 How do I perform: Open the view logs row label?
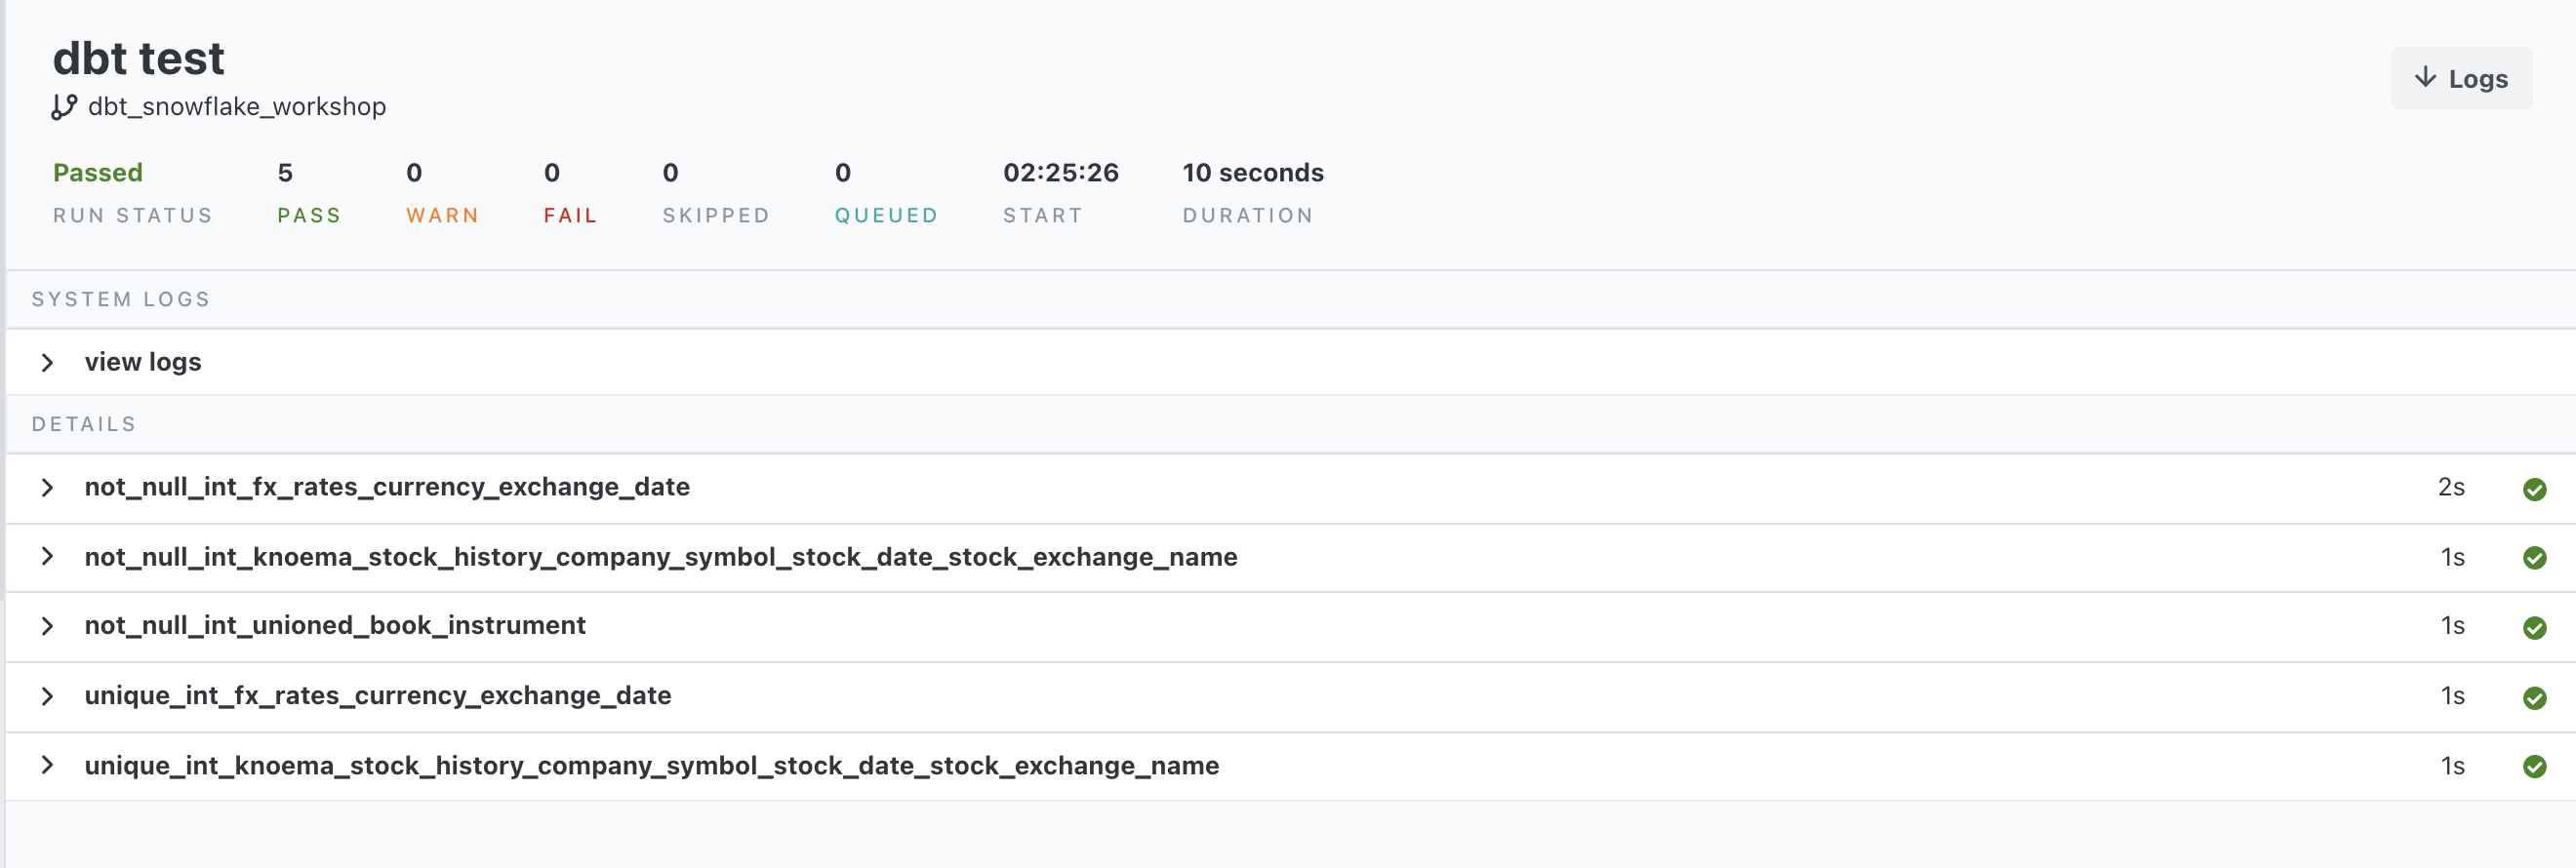(143, 362)
